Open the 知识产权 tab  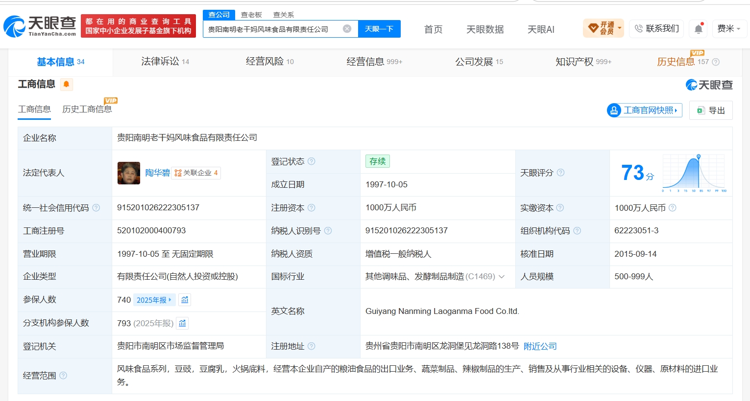[x=583, y=62]
